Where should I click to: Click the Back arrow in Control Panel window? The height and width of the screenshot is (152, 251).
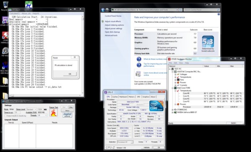103,10
